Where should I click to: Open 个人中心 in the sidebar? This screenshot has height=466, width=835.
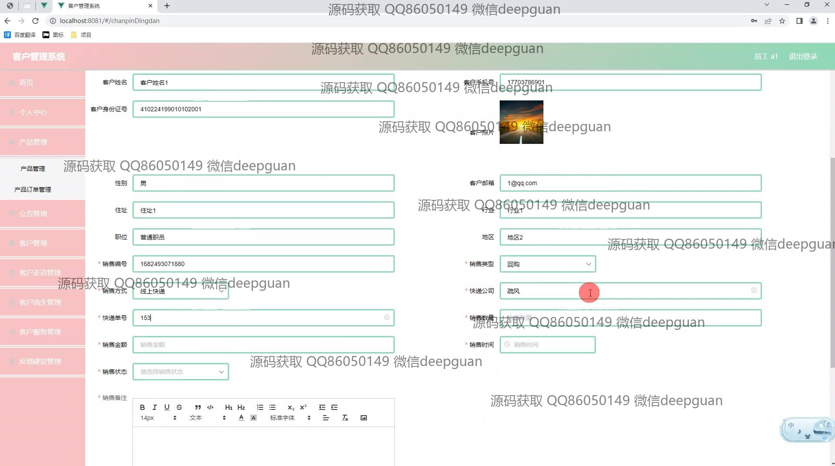click(43, 112)
